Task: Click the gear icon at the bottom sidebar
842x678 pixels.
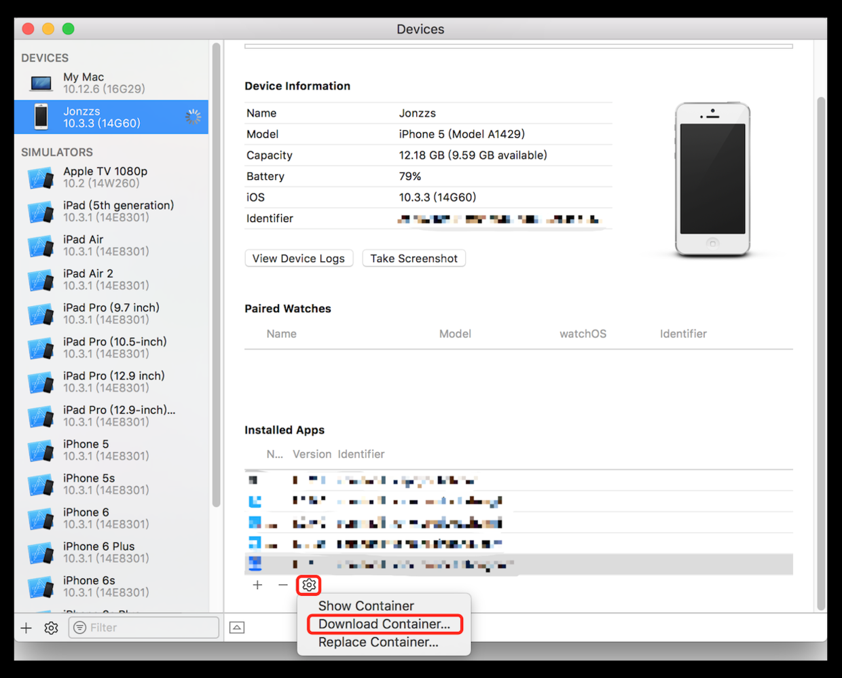Action: click(x=51, y=628)
